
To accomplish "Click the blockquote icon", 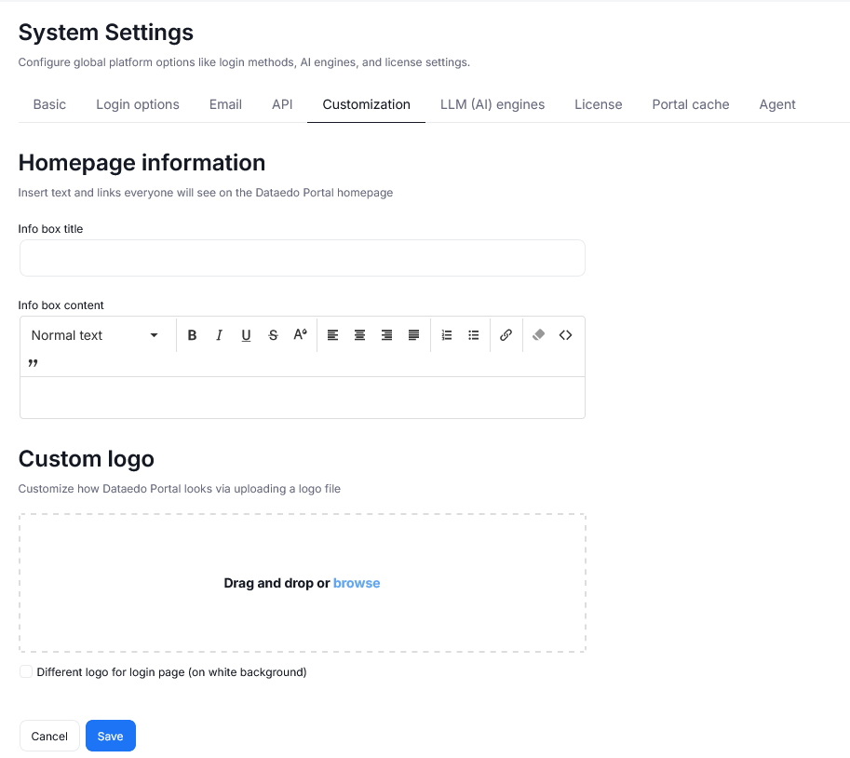I will [33, 363].
